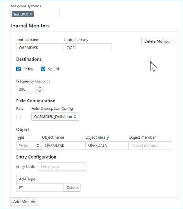
Task: Focus the Journal name field
Action: (x=40, y=48)
